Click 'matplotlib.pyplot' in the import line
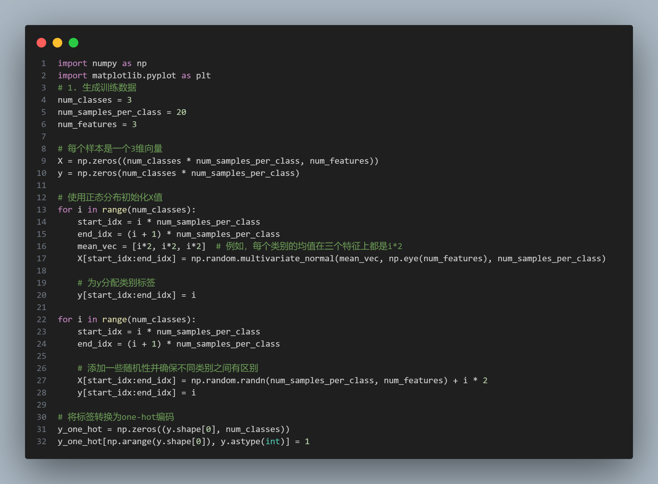This screenshot has height=484, width=658. pyautogui.click(x=134, y=76)
